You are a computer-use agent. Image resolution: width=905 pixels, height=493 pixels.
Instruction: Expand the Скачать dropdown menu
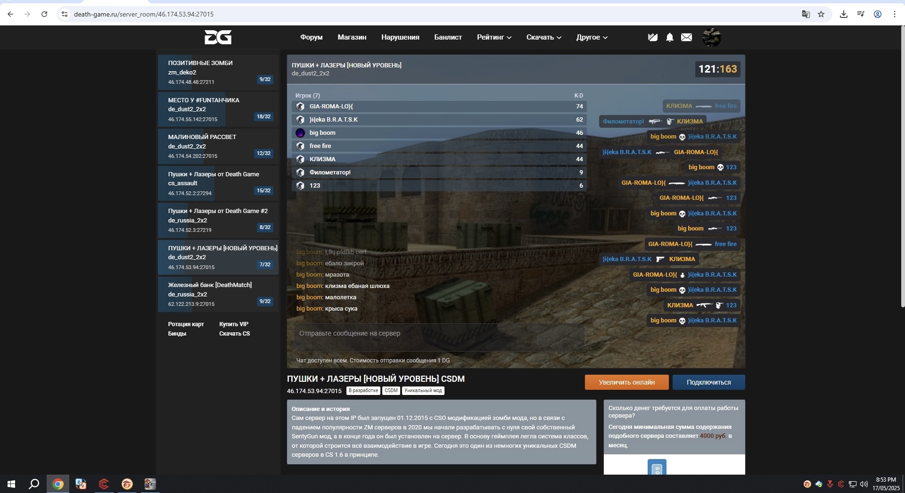[x=543, y=37]
